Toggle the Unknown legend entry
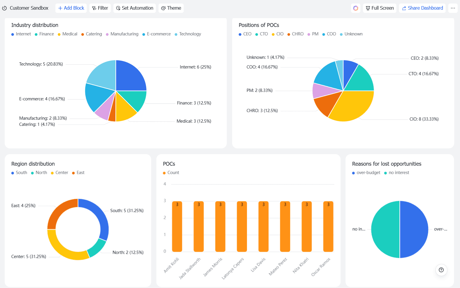Viewport: 460px width, 288px height. [x=351, y=34]
